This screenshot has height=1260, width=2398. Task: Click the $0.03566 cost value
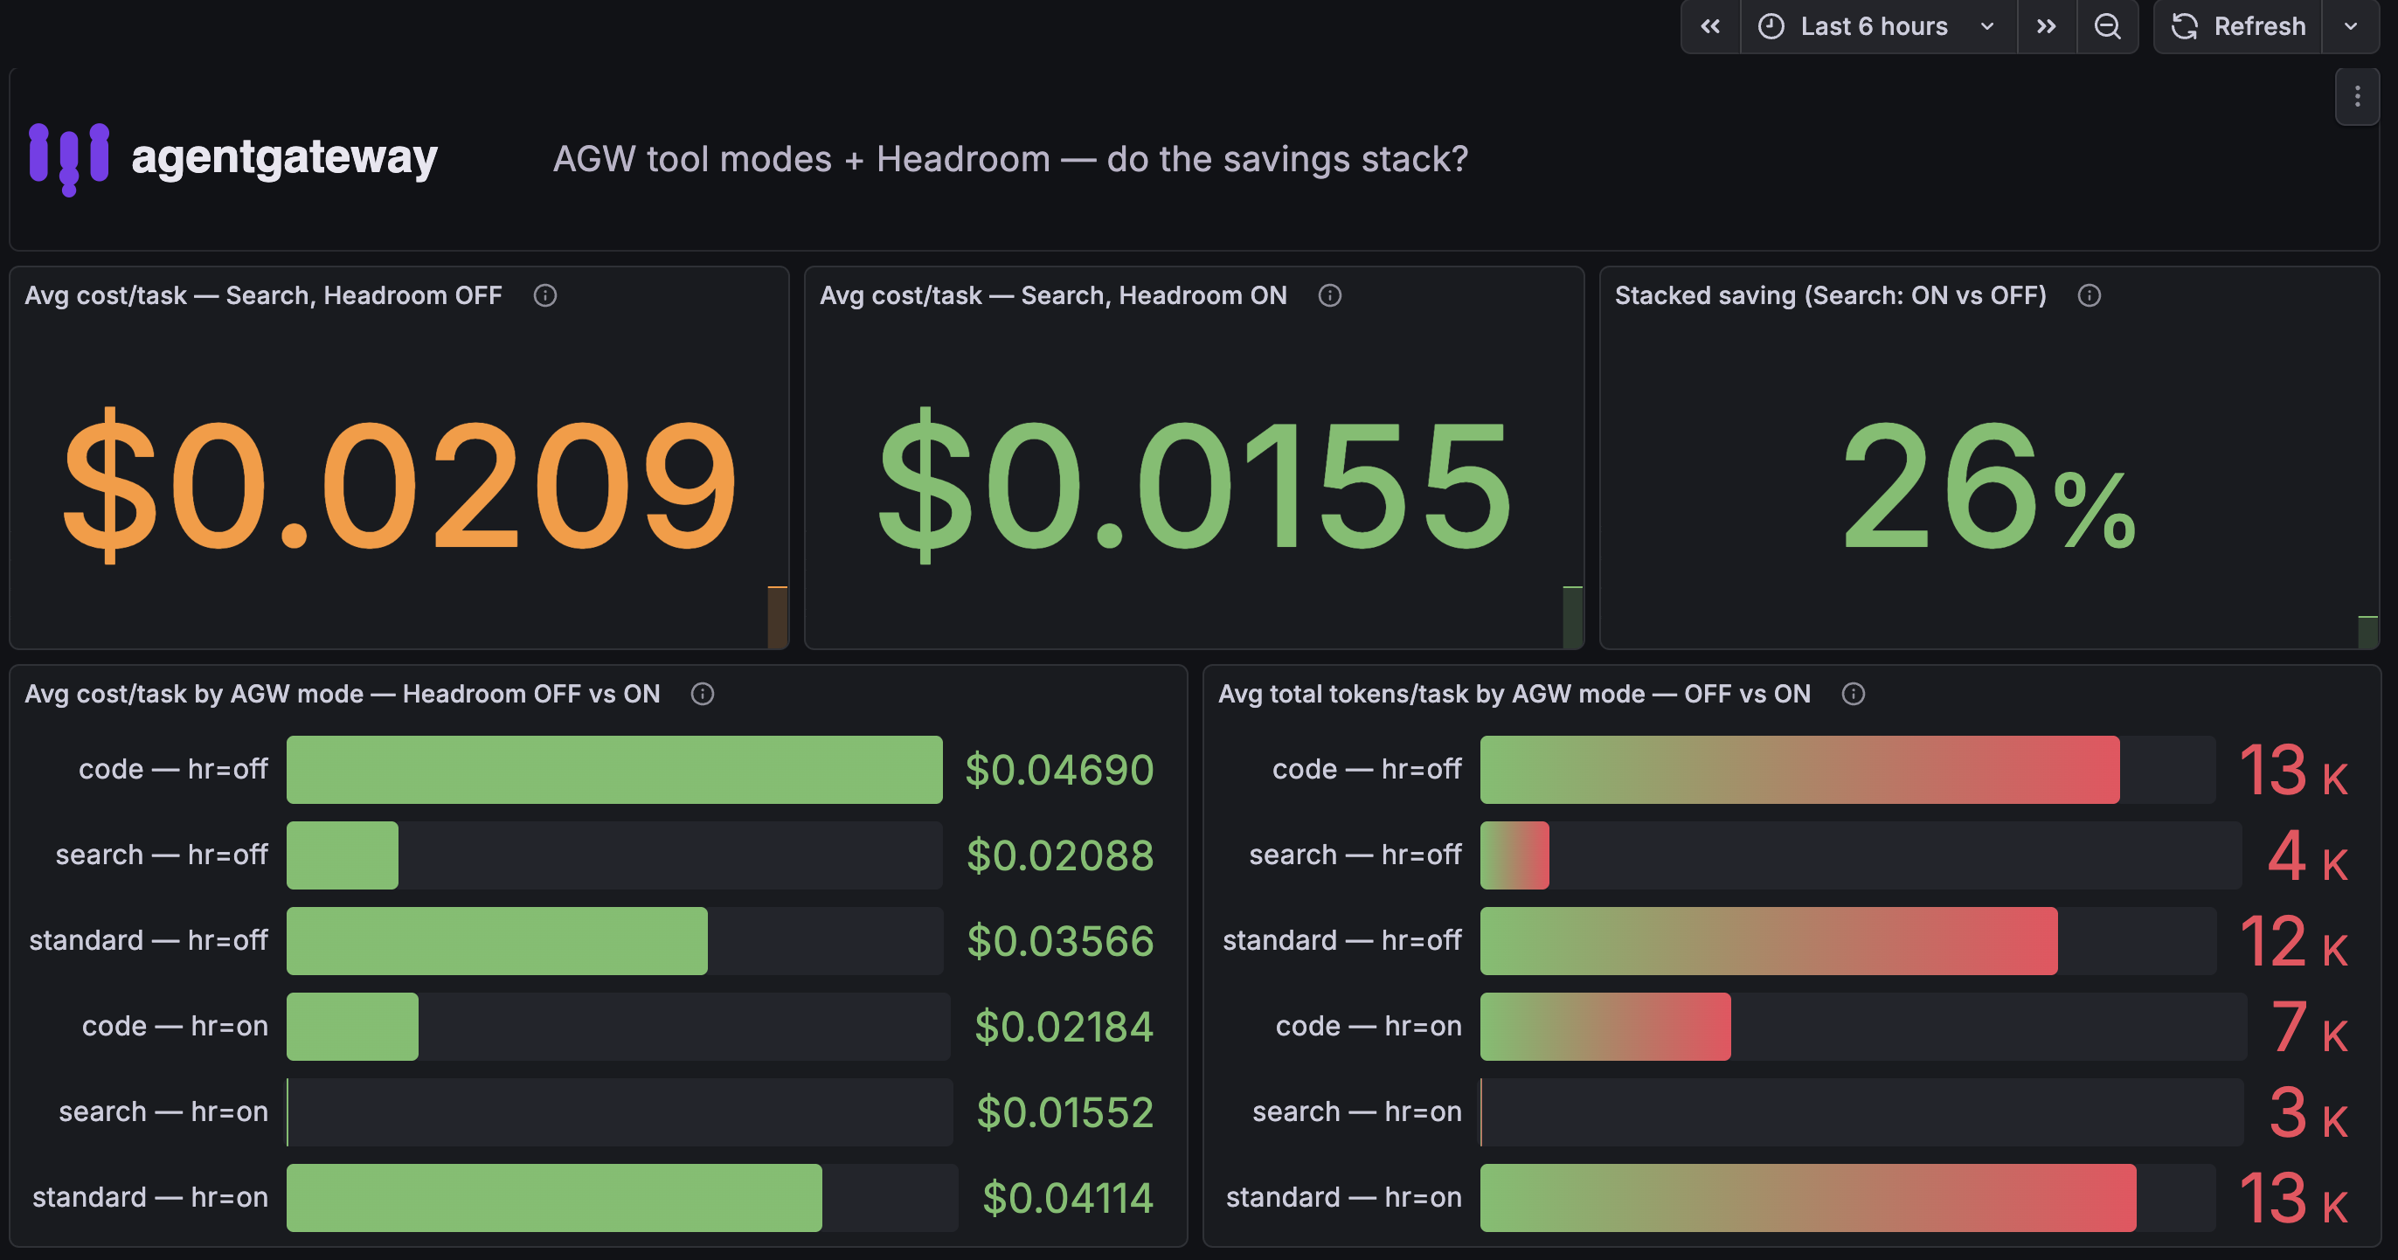point(1060,941)
